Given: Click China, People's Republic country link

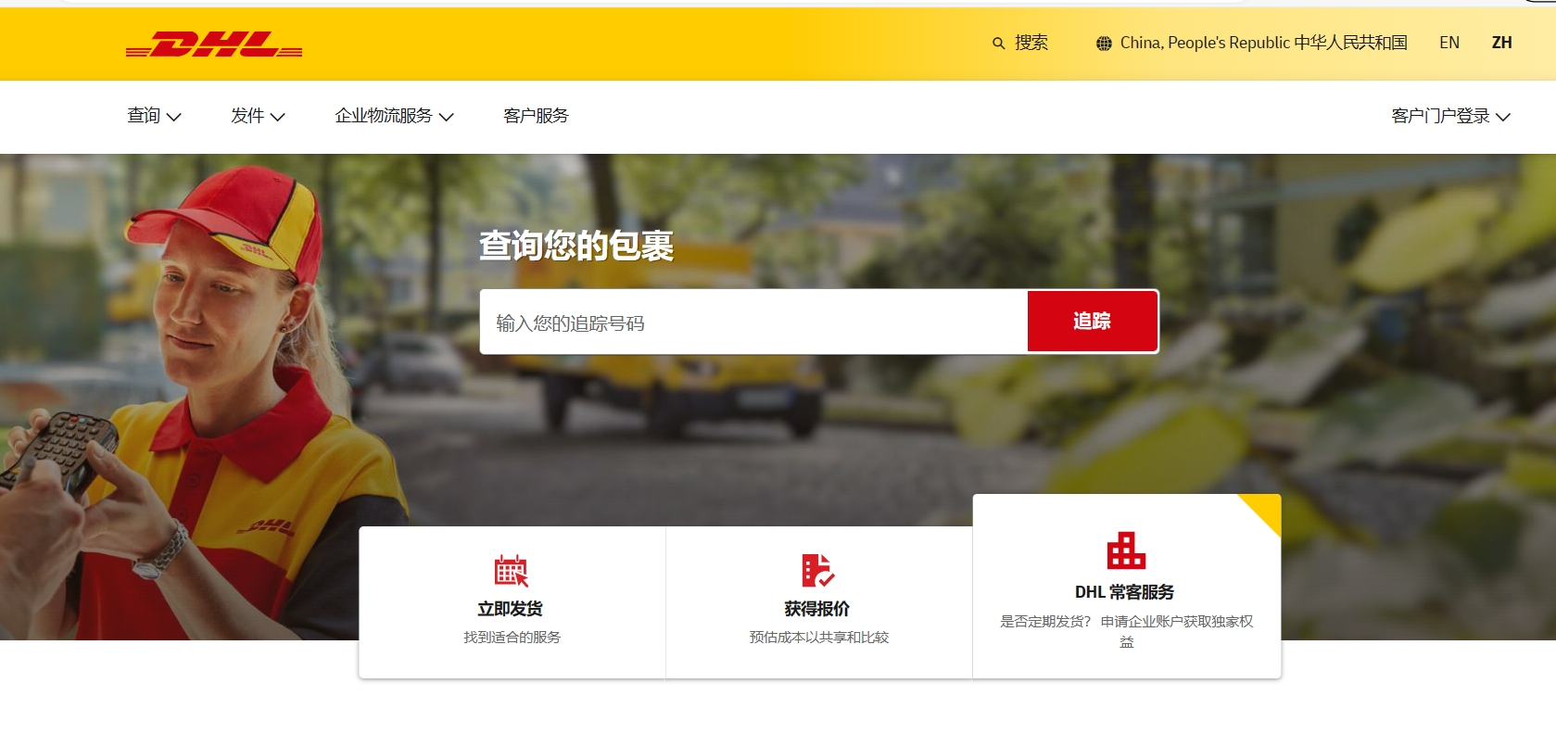Looking at the screenshot, I should tap(1263, 43).
